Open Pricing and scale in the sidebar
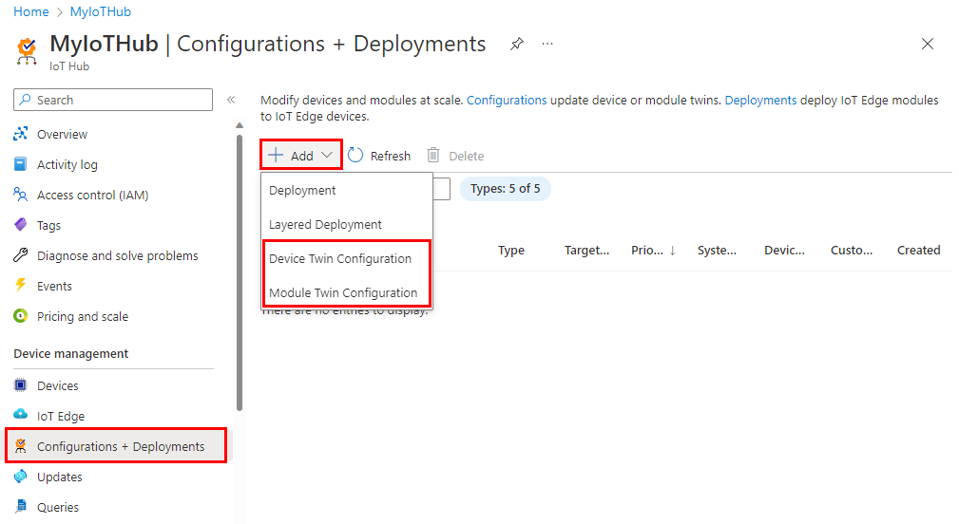 82,316
